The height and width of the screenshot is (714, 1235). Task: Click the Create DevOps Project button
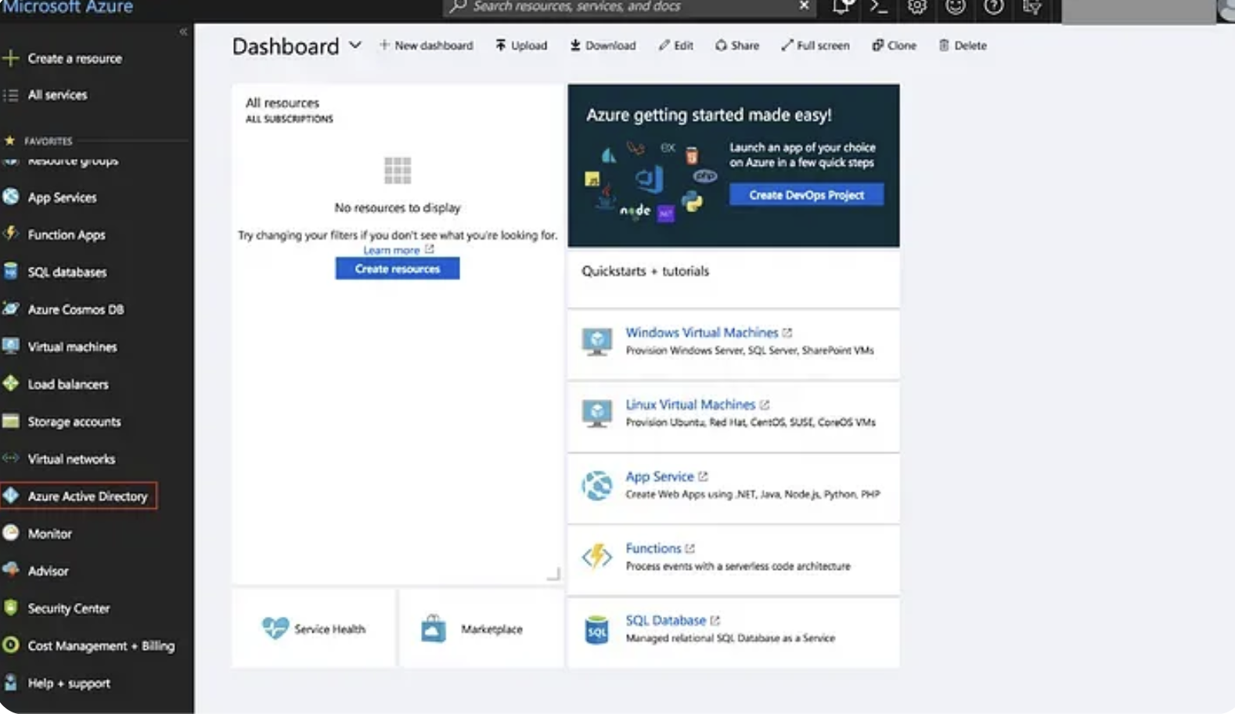point(807,195)
